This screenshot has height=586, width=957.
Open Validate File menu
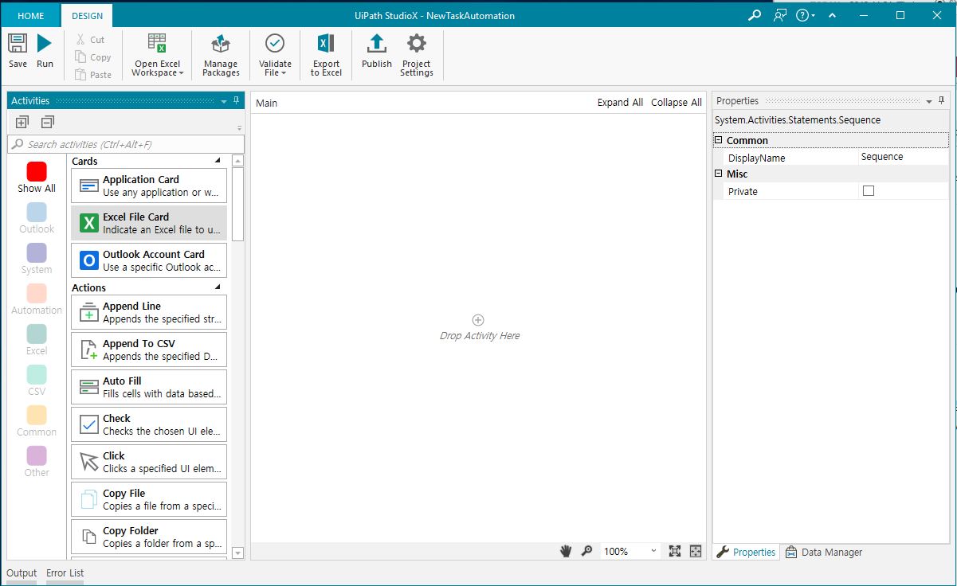coord(275,54)
